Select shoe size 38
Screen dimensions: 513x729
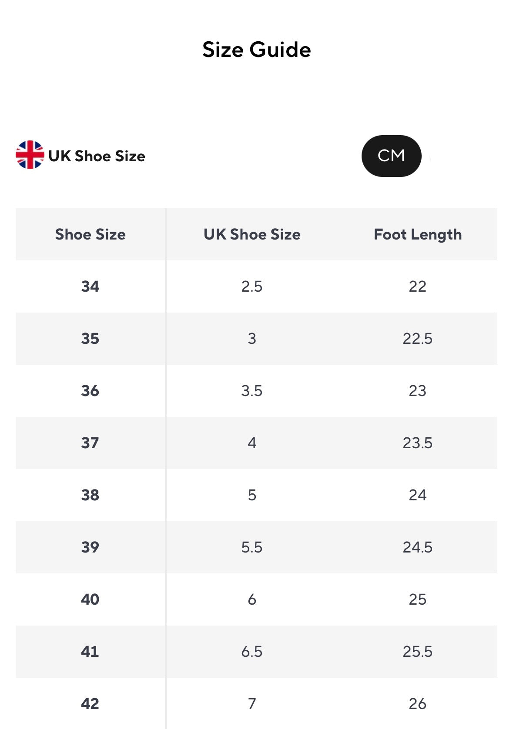point(90,495)
